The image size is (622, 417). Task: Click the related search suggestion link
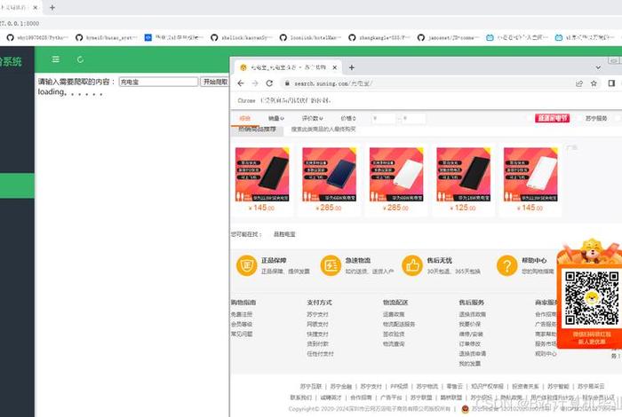[284, 234]
